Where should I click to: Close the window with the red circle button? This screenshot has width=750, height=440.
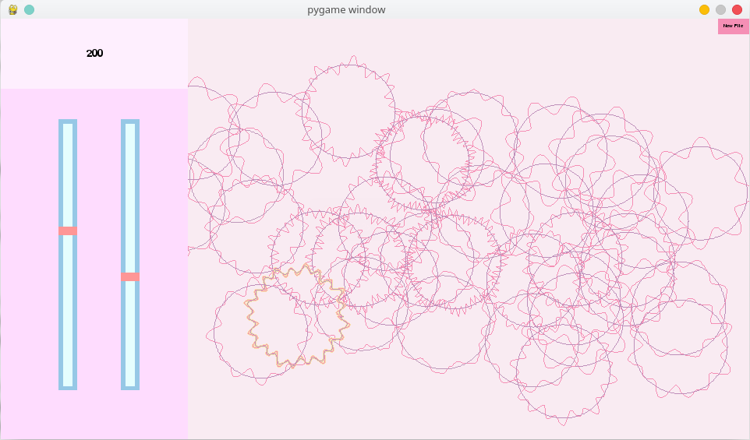[x=737, y=9]
